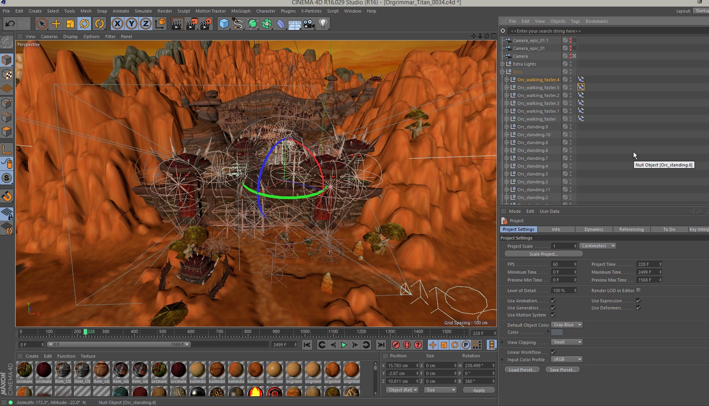Switch the coordinate system icon

[160, 24]
